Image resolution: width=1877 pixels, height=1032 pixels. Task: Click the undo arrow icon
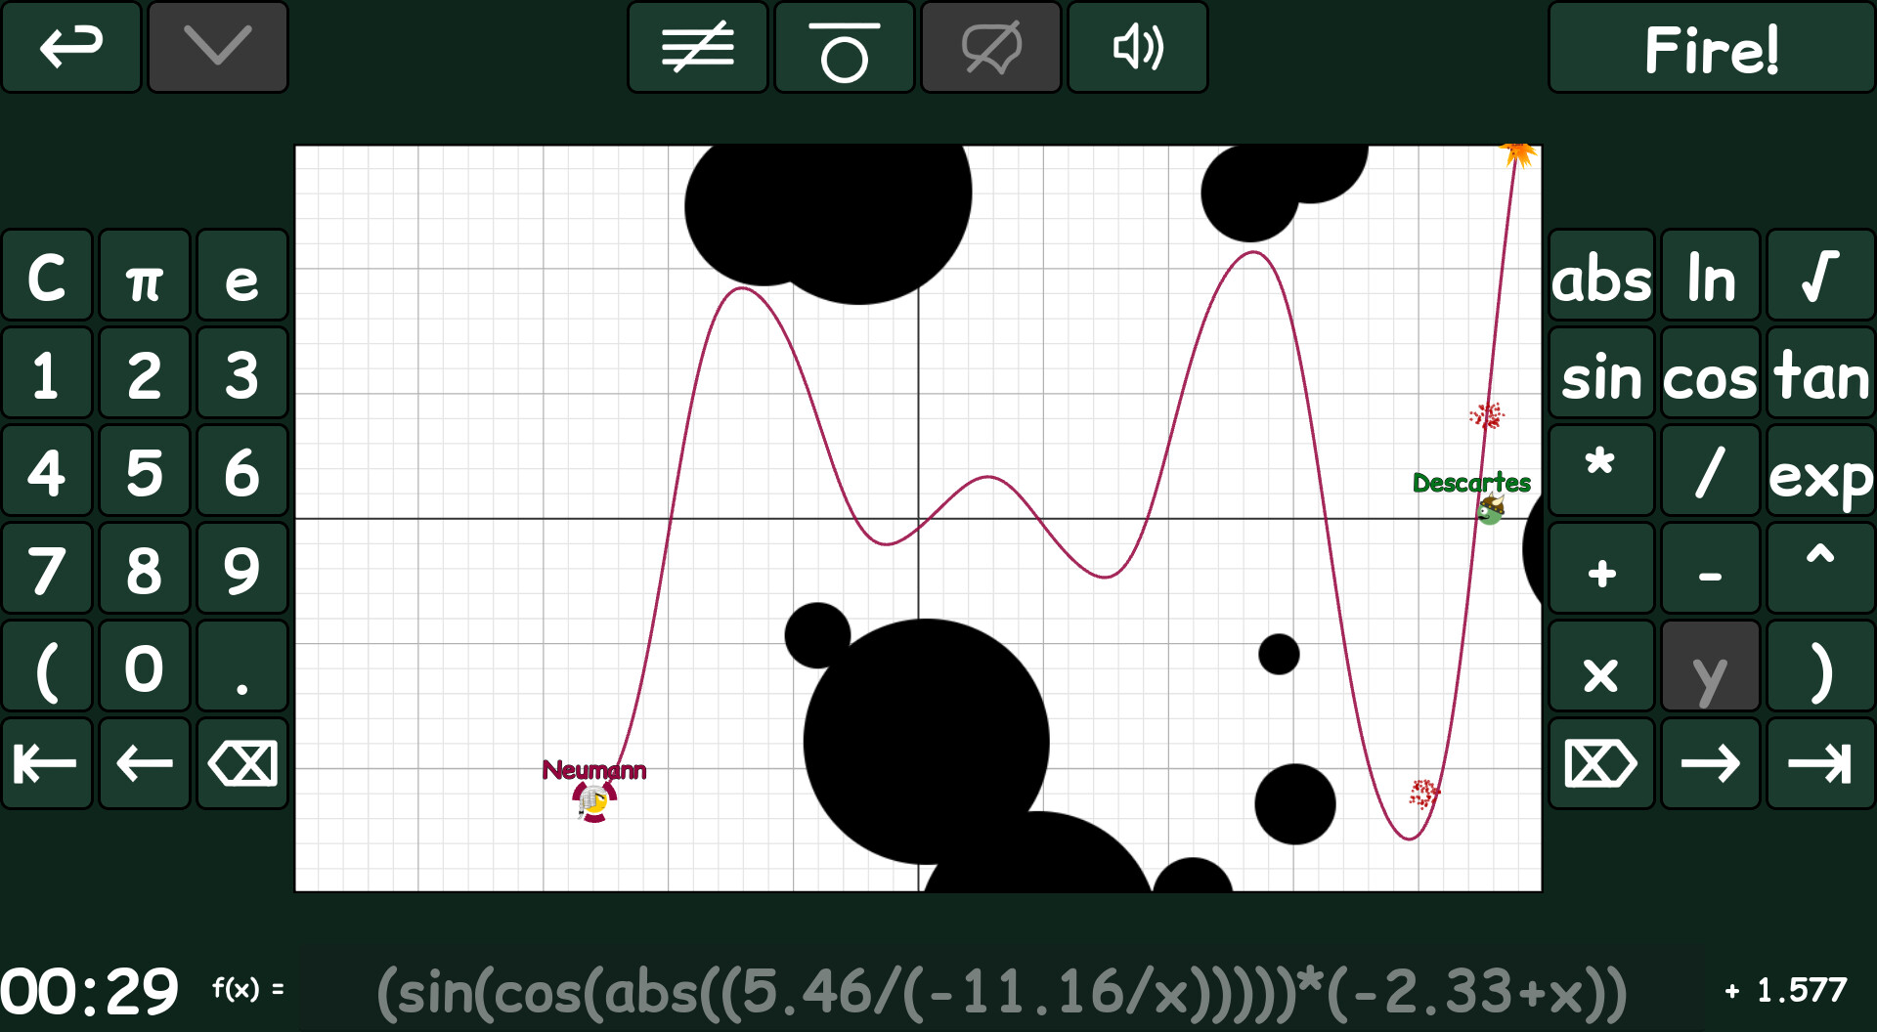pos(71,47)
